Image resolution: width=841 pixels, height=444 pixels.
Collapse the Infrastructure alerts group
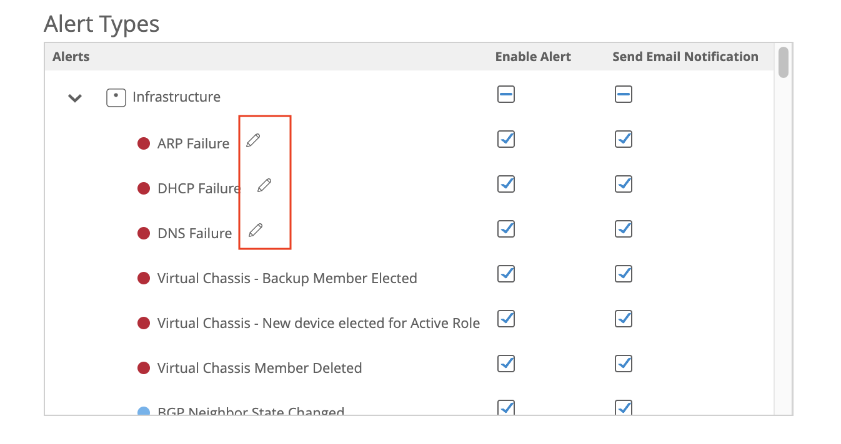pyautogui.click(x=75, y=98)
